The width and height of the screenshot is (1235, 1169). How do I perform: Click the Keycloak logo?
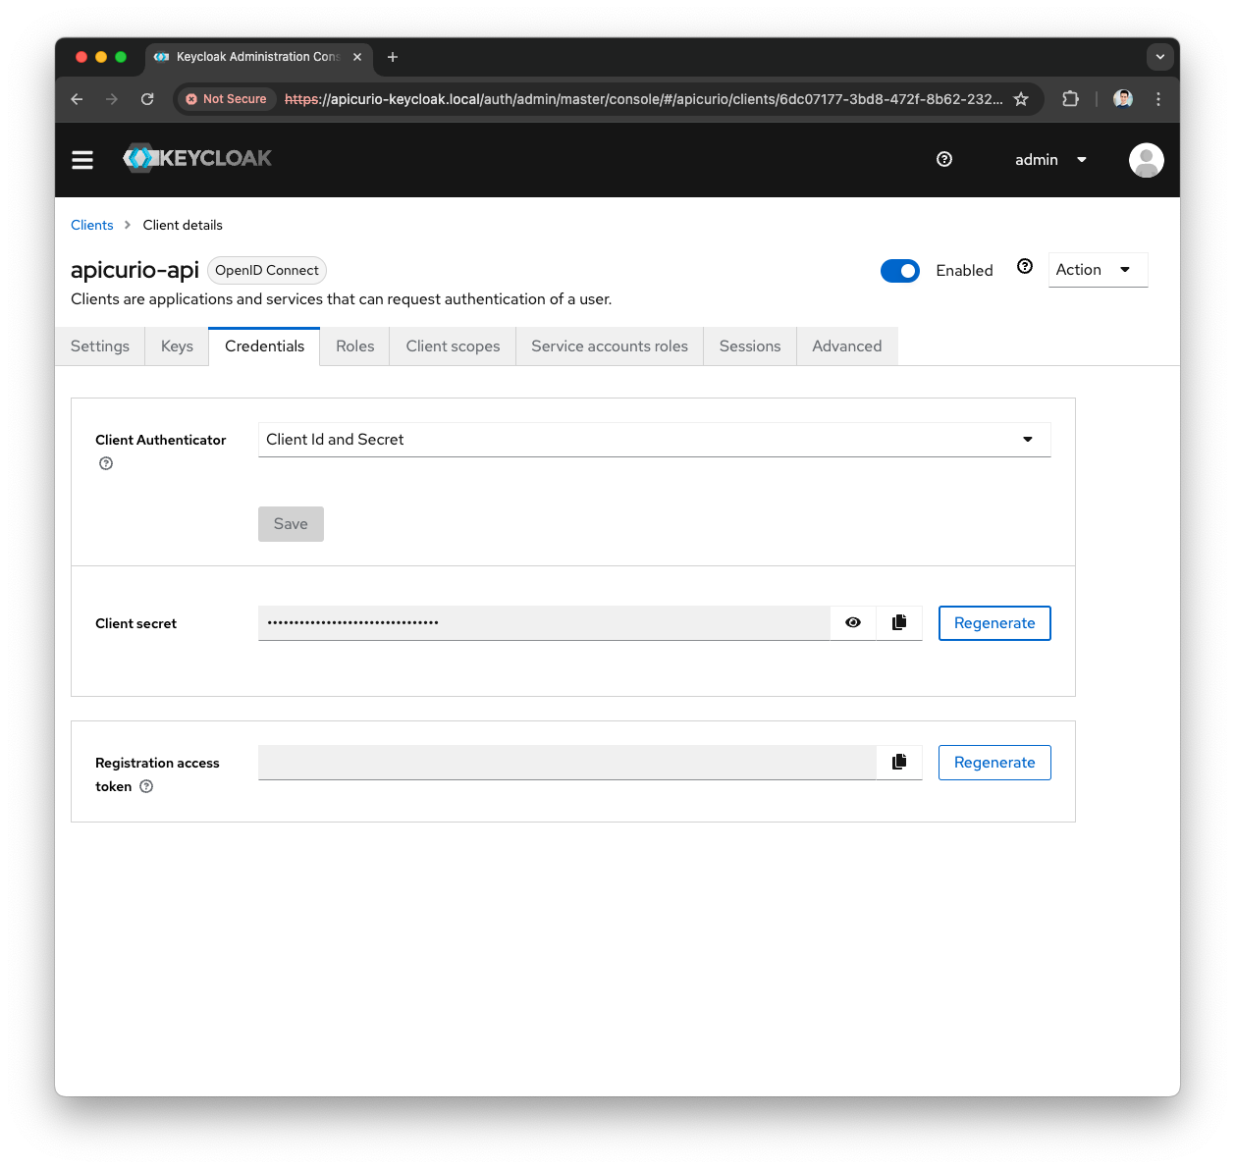196,158
